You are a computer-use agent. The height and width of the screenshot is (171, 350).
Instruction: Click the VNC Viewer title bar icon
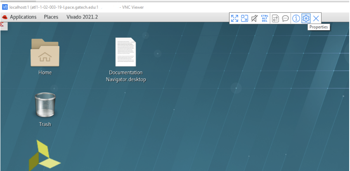point(5,7)
